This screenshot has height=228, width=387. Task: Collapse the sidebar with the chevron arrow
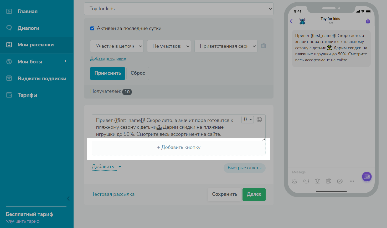68,198
